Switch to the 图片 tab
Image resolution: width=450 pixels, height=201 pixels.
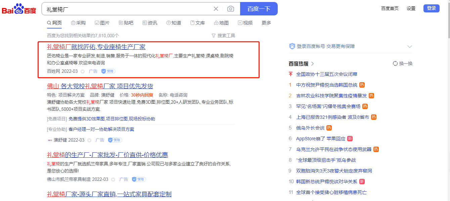tap(102, 23)
